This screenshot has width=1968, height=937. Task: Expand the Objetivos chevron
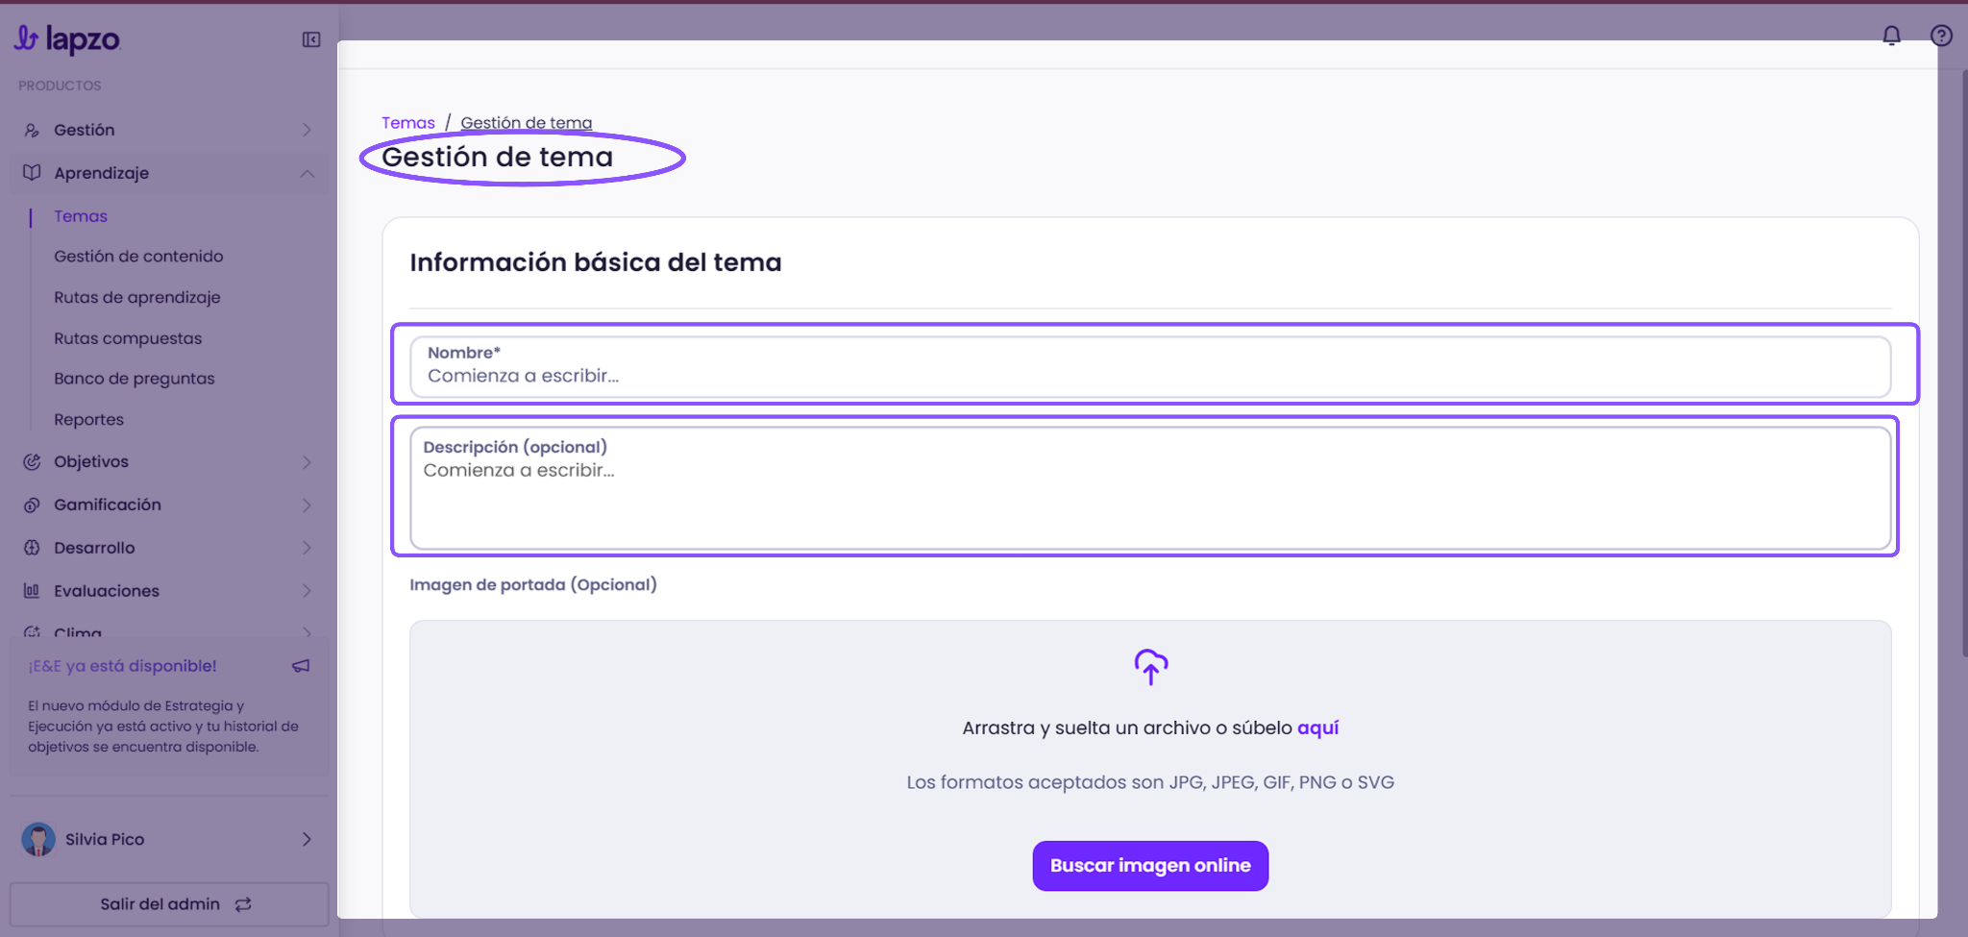point(307,462)
